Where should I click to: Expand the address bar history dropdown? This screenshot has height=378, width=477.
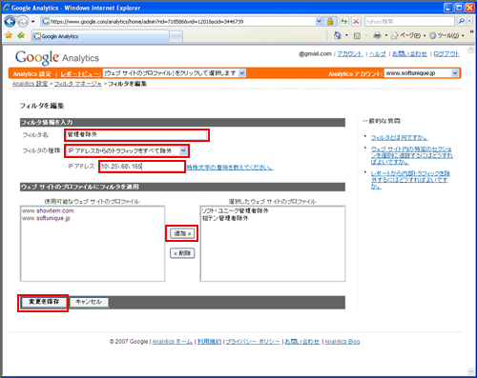(x=319, y=22)
